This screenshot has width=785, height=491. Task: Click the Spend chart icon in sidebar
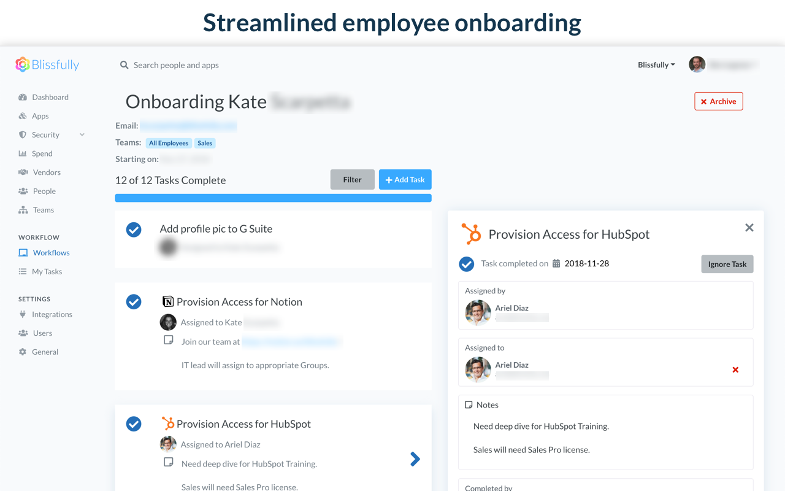(x=23, y=153)
